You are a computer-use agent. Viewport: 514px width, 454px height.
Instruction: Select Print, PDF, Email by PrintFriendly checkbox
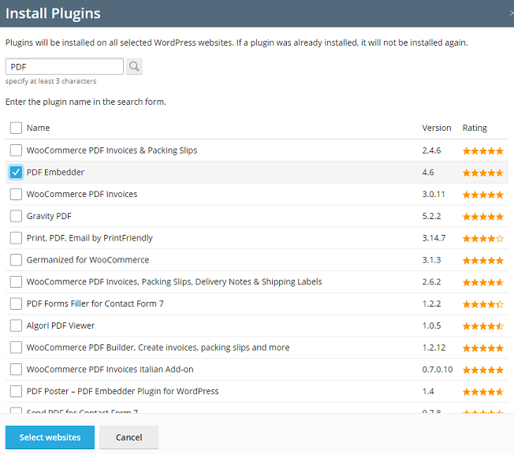(16, 238)
